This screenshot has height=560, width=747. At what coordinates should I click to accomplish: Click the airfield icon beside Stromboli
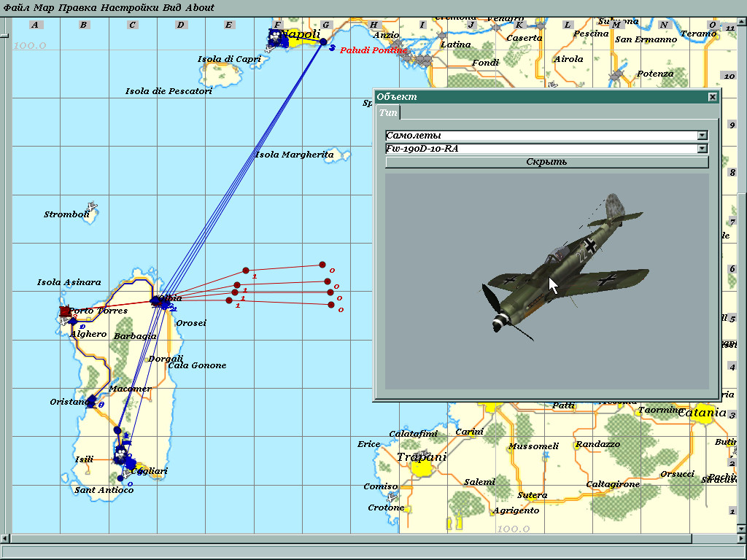click(x=91, y=206)
